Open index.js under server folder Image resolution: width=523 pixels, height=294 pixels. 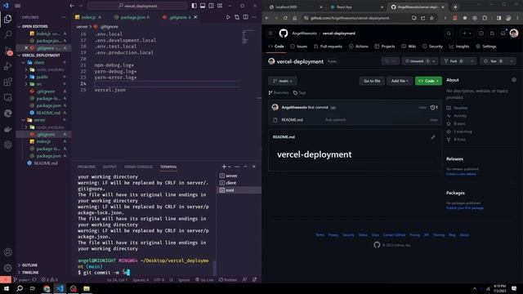click(x=43, y=141)
